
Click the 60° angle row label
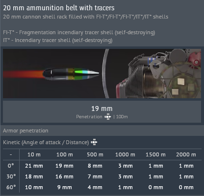[11, 187]
